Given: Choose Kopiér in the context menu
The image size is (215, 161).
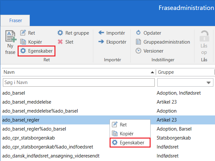Looking at the screenshot, I should click(x=127, y=133).
